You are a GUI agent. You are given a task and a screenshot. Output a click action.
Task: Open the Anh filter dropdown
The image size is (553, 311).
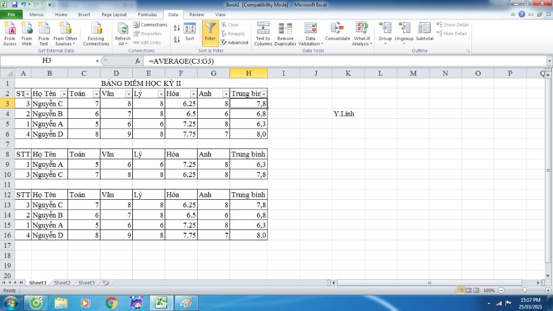coord(226,94)
